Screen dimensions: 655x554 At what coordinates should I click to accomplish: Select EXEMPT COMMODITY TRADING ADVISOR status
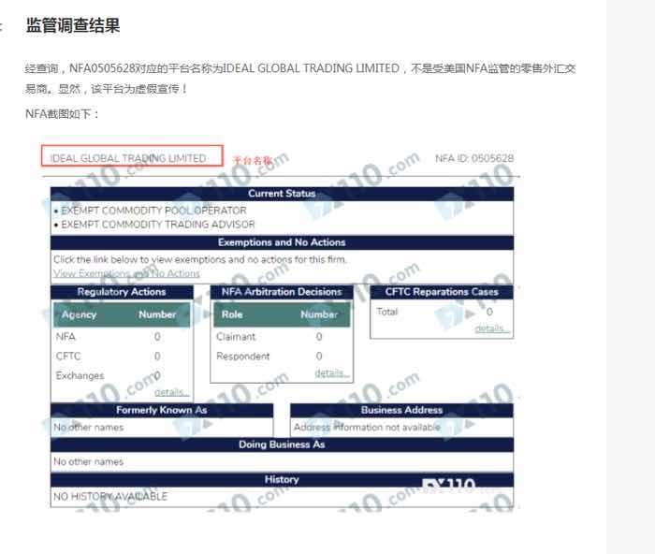(x=158, y=225)
